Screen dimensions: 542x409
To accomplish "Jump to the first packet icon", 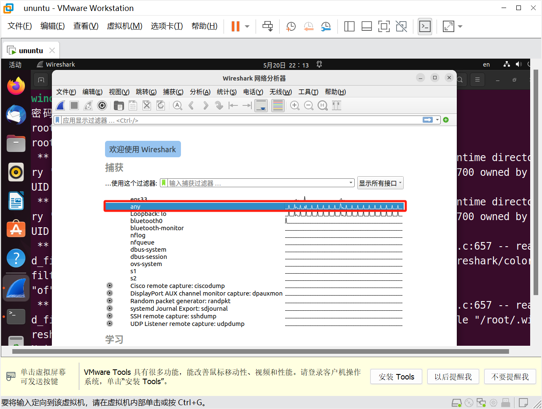I will 233,105.
